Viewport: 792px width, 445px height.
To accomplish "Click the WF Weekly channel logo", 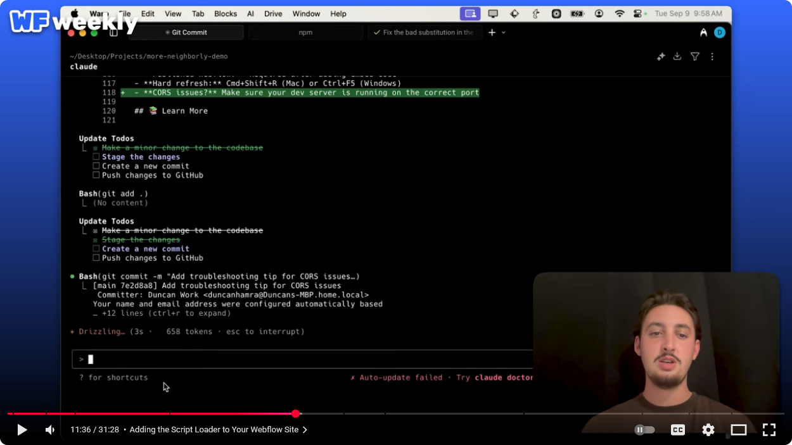I will pyautogui.click(x=73, y=22).
